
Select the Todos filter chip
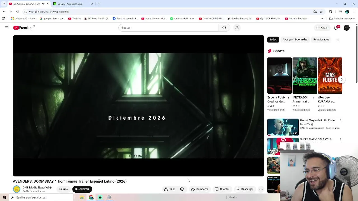tap(273, 39)
